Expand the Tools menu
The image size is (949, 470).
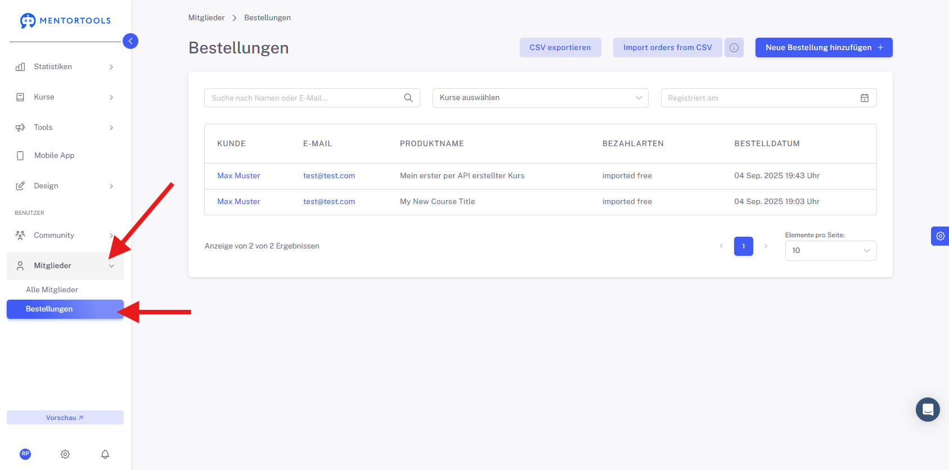(x=111, y=128)
